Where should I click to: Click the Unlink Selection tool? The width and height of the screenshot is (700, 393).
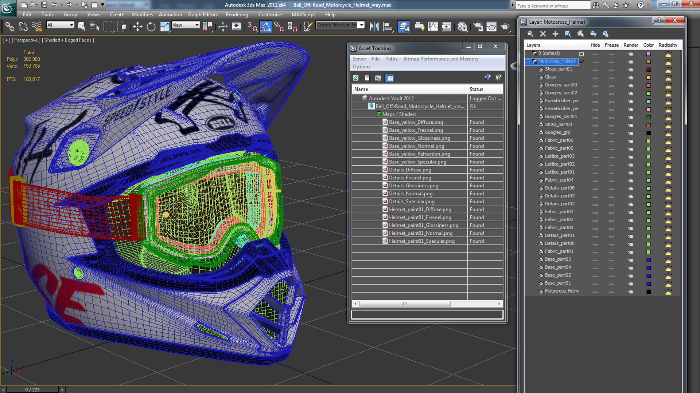click(x=23, y=26)
